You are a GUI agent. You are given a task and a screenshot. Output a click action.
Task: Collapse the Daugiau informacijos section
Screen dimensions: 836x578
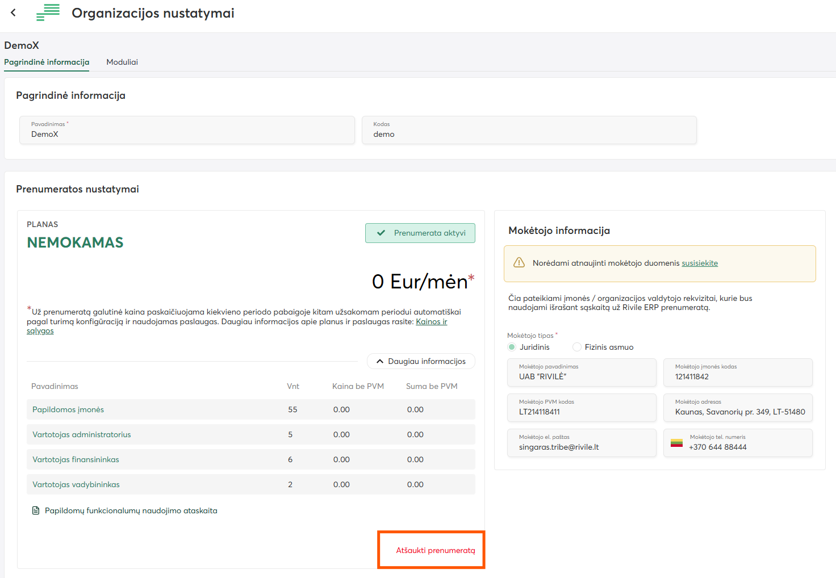pos(421,361)
